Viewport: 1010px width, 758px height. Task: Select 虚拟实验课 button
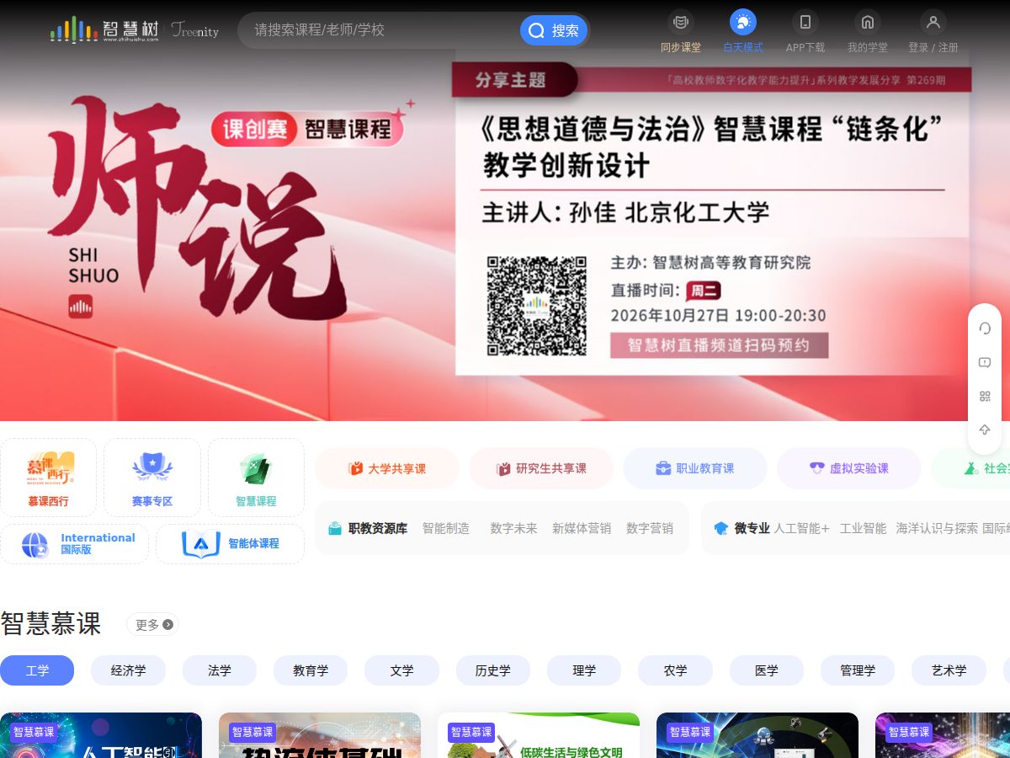pyautogui.click(x=849, y=468)
